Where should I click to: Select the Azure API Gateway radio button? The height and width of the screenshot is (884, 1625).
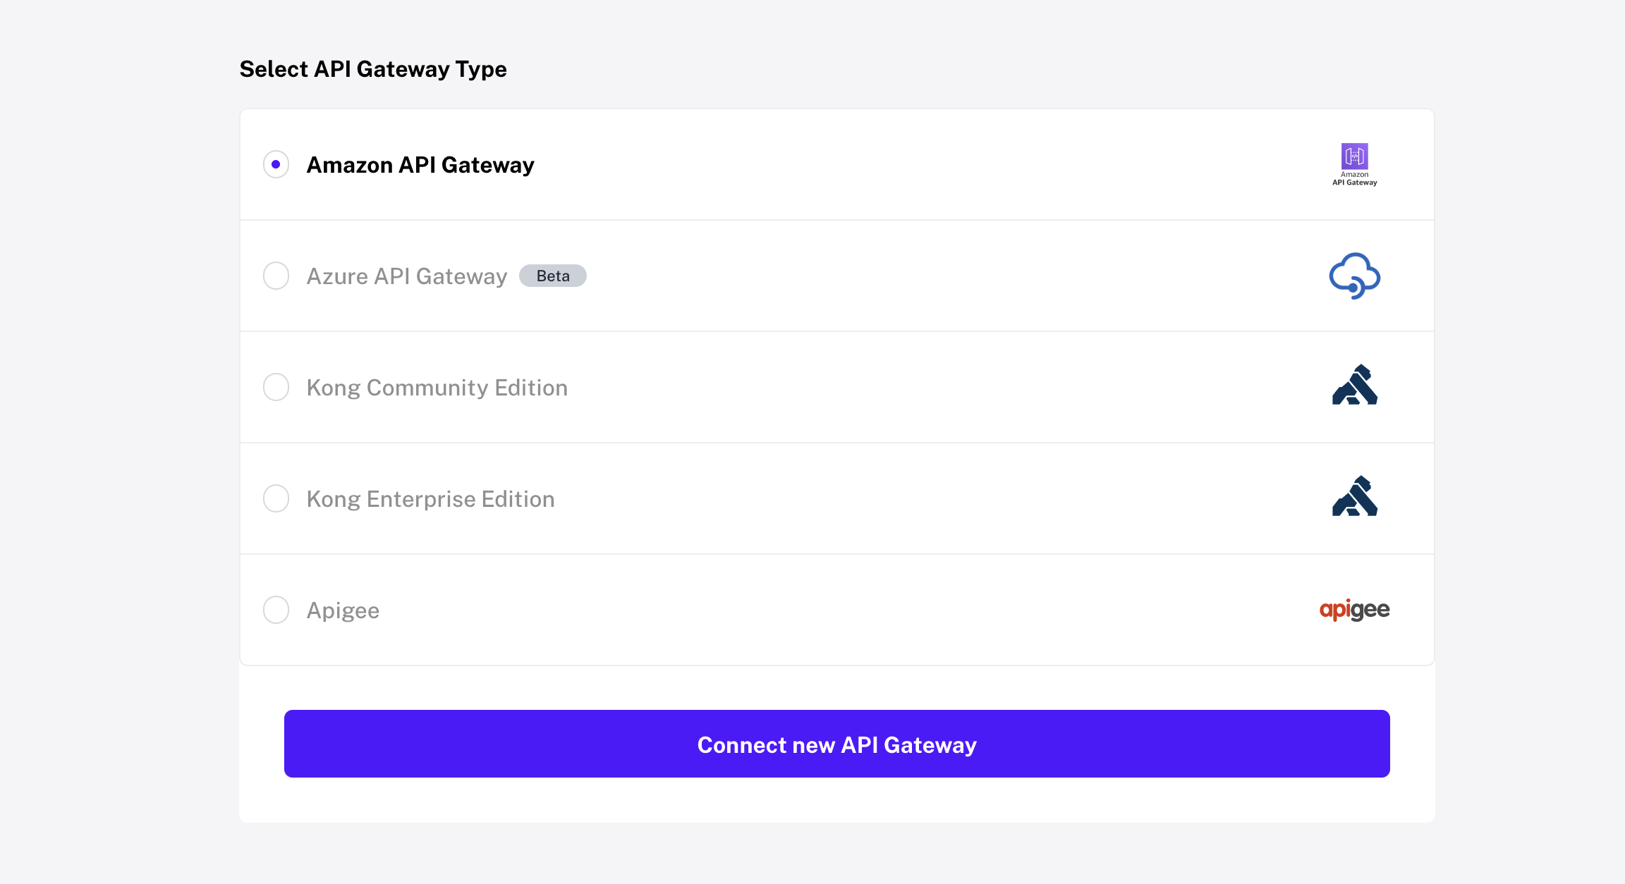coord(276,276)
